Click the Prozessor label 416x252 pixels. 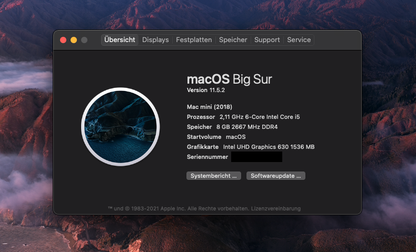coord(201,117)
